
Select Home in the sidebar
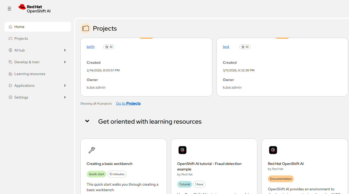(38, 27)
